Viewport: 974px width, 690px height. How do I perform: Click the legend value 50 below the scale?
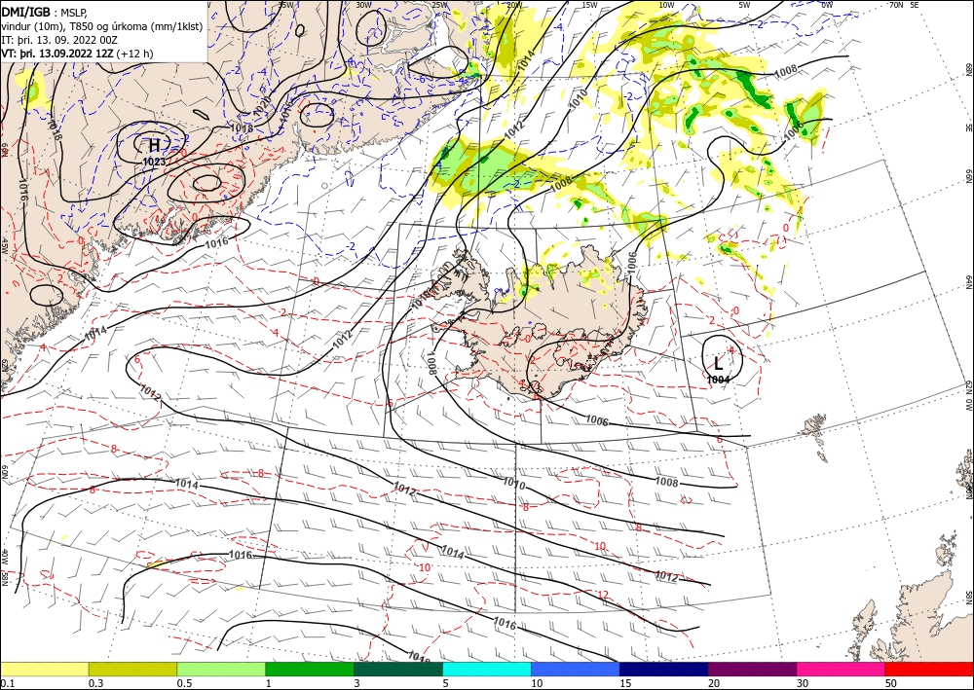tap(891, 683)
